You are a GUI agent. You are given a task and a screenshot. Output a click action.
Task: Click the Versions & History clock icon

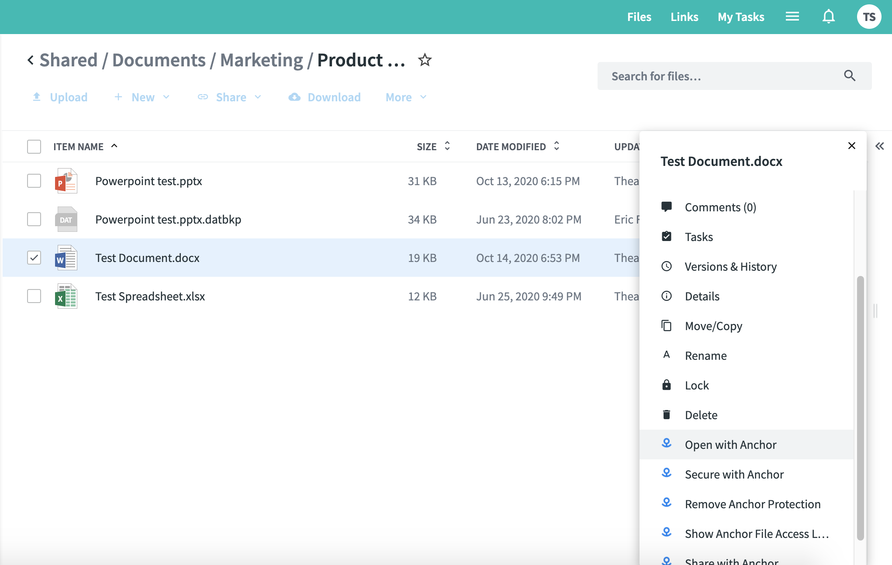click(x=666, y=266)
